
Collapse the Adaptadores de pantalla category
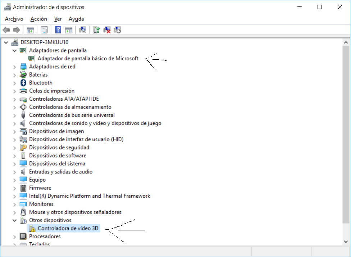[15, 50]
